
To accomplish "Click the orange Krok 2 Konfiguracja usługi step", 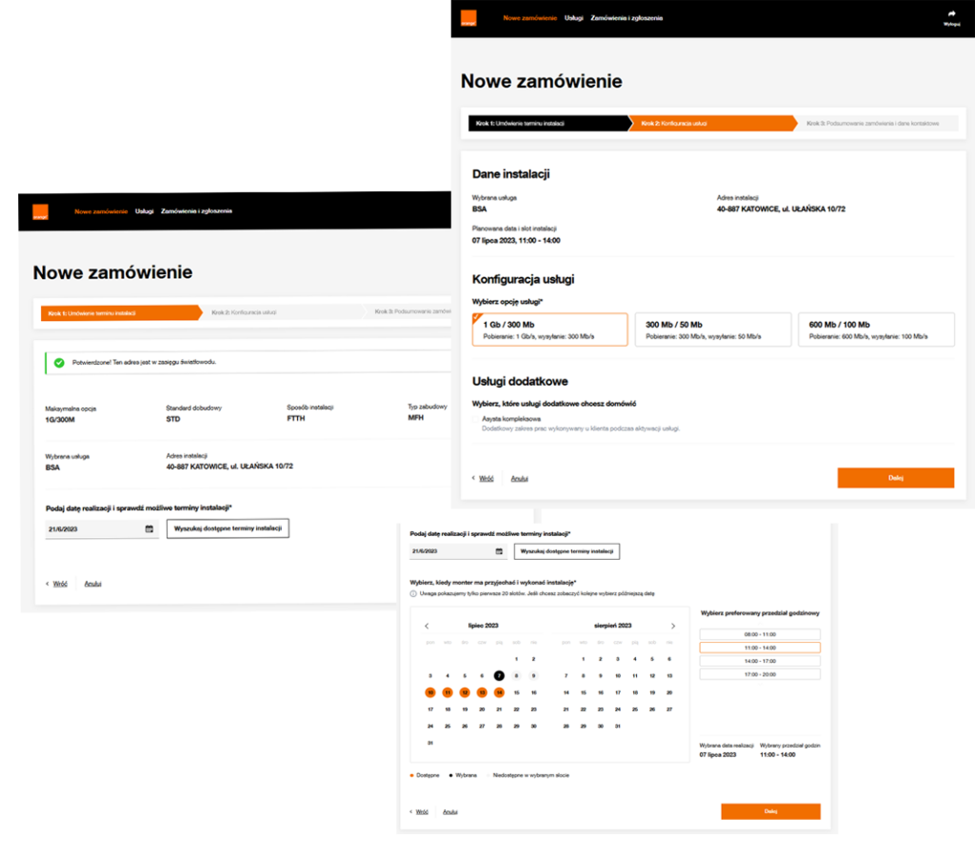I will [710, 123].
